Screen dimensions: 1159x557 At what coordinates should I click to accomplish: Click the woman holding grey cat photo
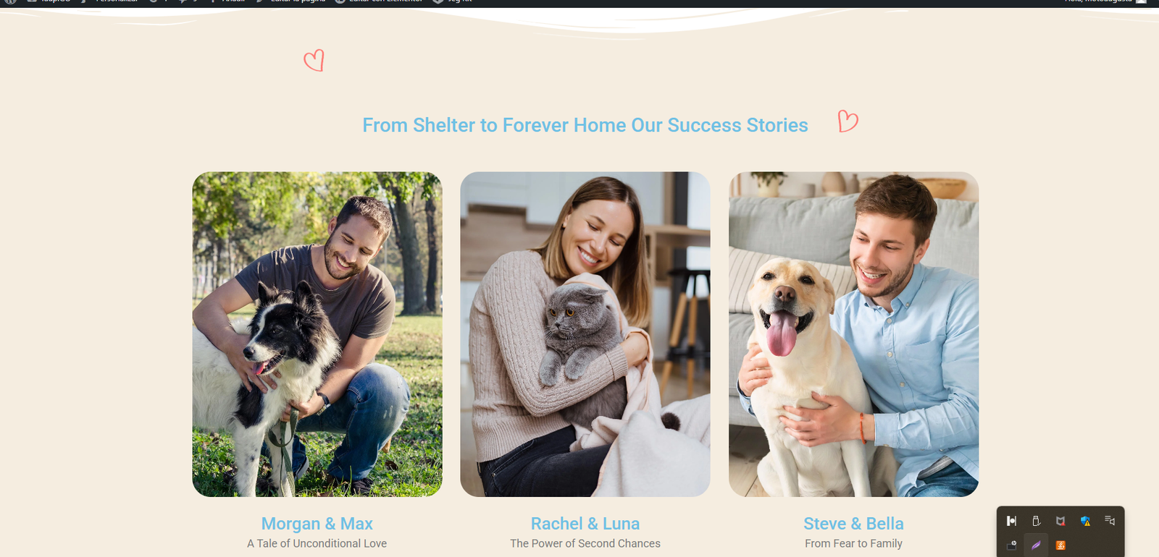coord(585,334)
